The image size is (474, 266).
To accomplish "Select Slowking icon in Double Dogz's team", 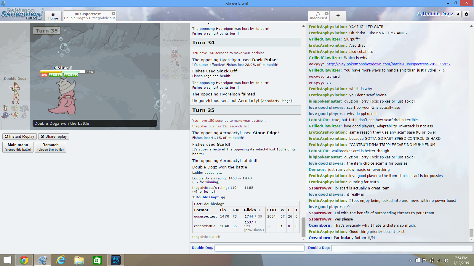I will (x=5, y=108).
